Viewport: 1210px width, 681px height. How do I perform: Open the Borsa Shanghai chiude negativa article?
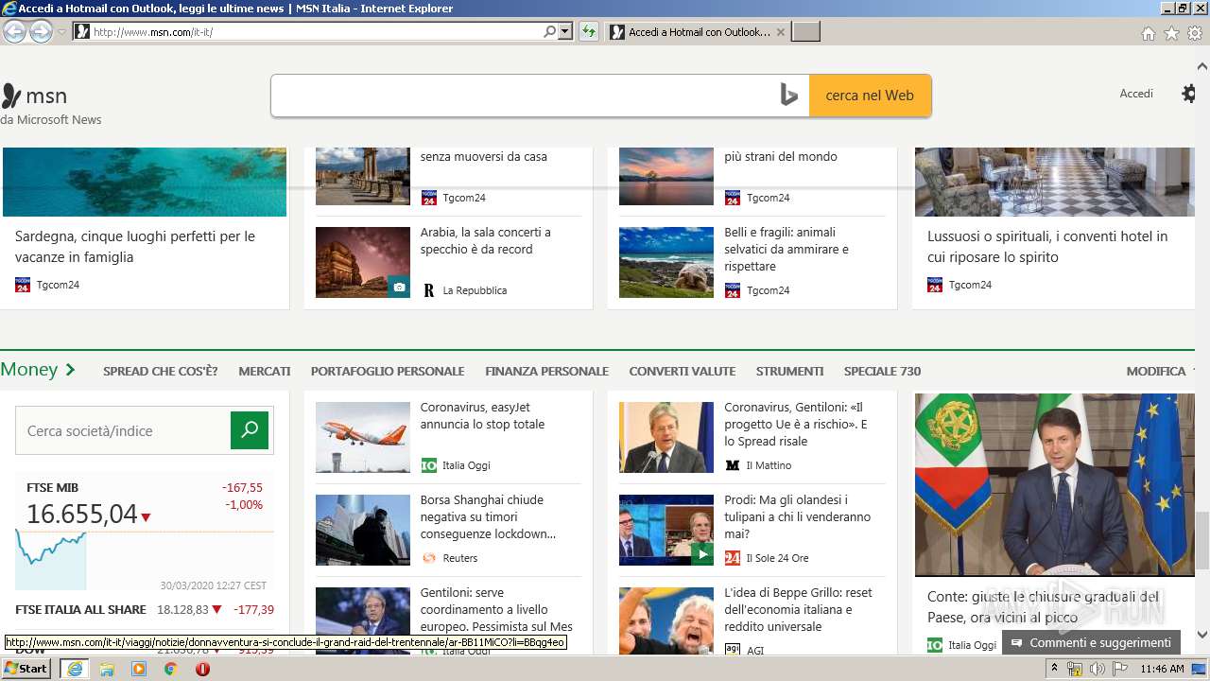point(488,516)
